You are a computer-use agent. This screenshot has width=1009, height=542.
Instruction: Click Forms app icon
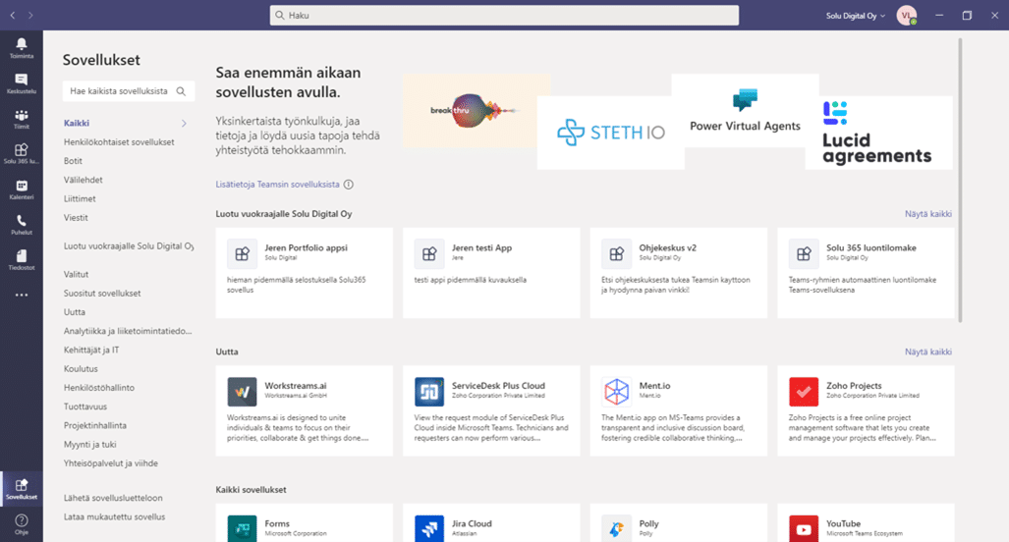(x=242, y=528)
